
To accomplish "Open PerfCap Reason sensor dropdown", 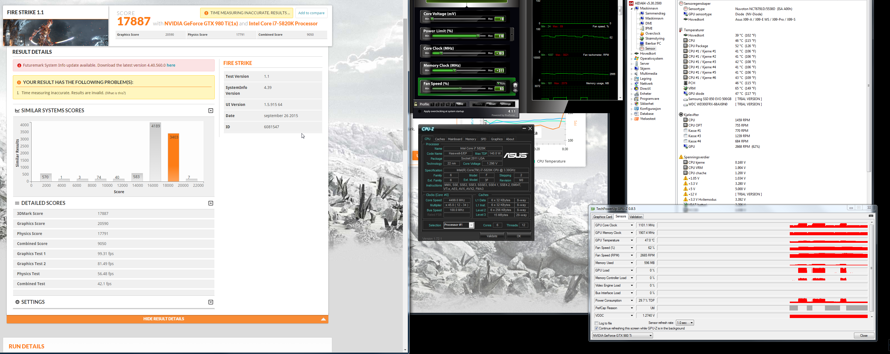I will pyautogui.click(x=632, y=308).
